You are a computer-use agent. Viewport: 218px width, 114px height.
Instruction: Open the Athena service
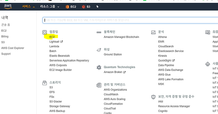point(162,37)
